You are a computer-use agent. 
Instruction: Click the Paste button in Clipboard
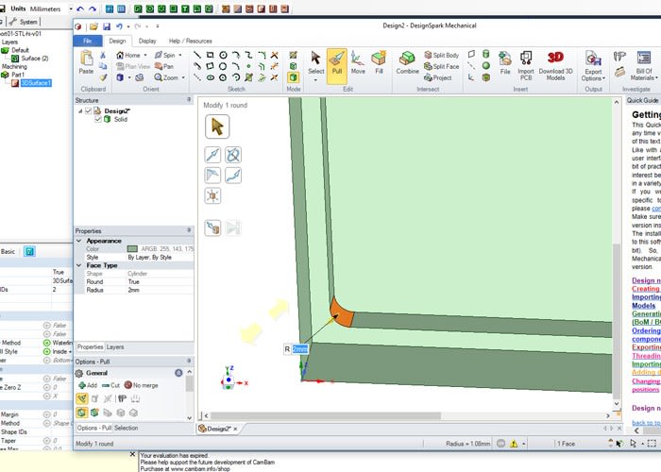tap(86, 62)
